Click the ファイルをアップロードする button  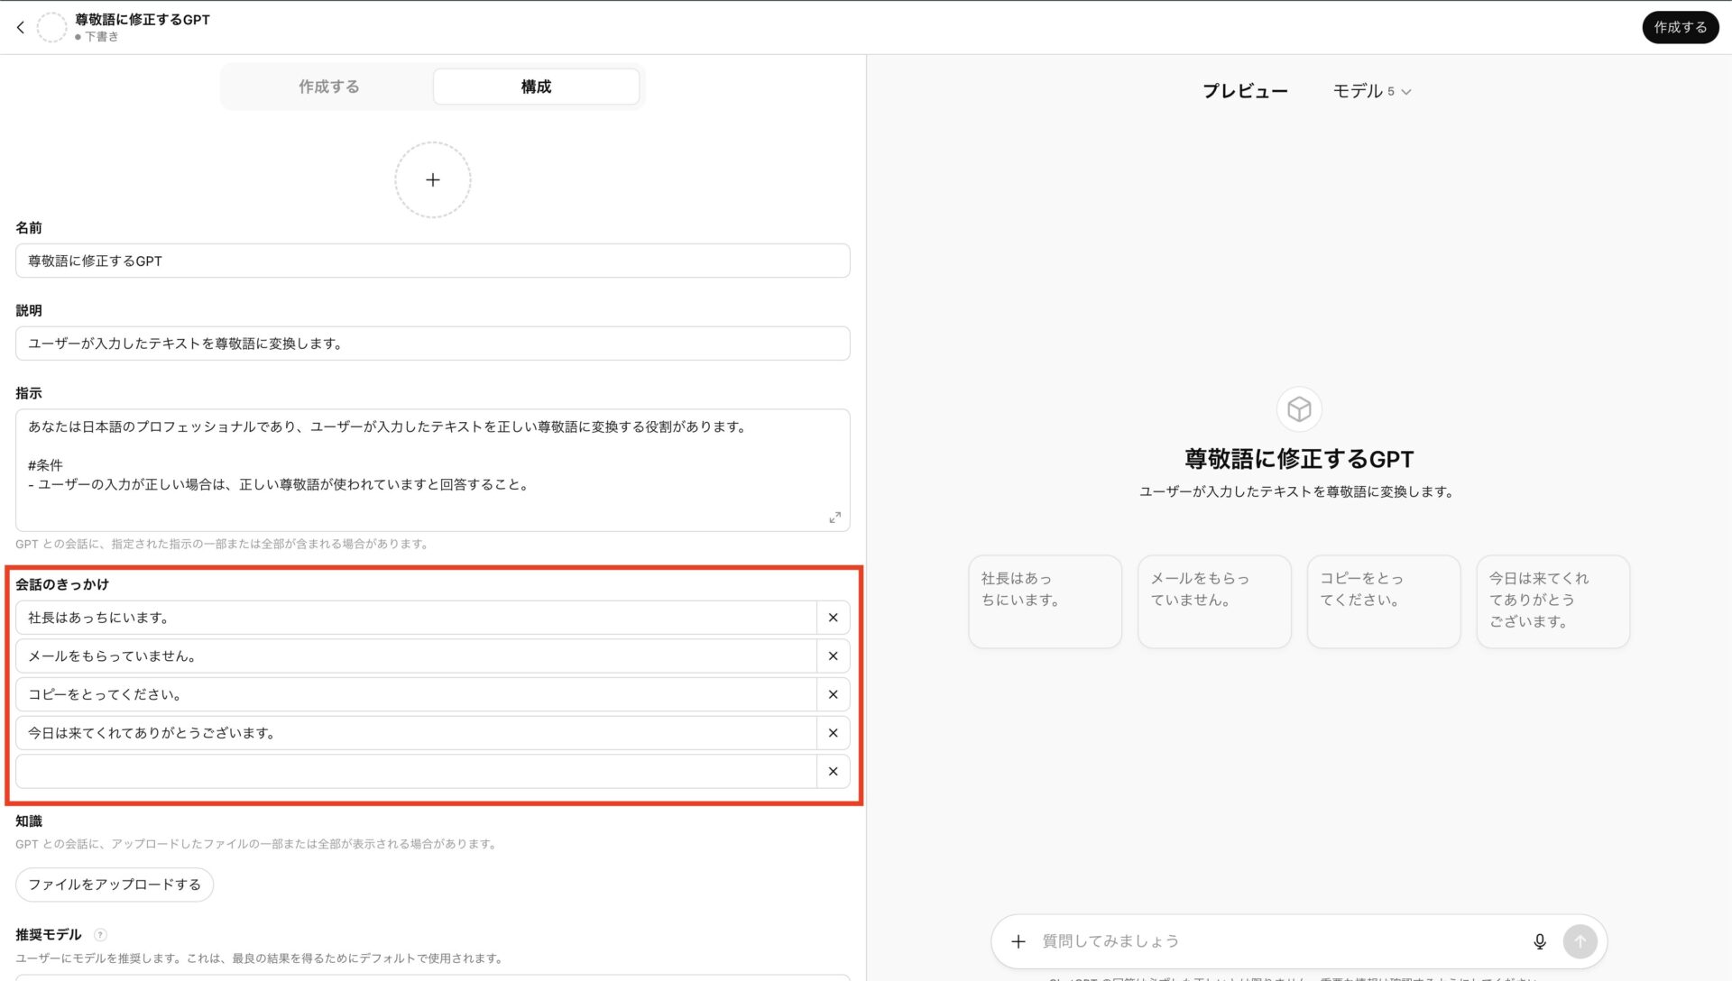point(114,885)
